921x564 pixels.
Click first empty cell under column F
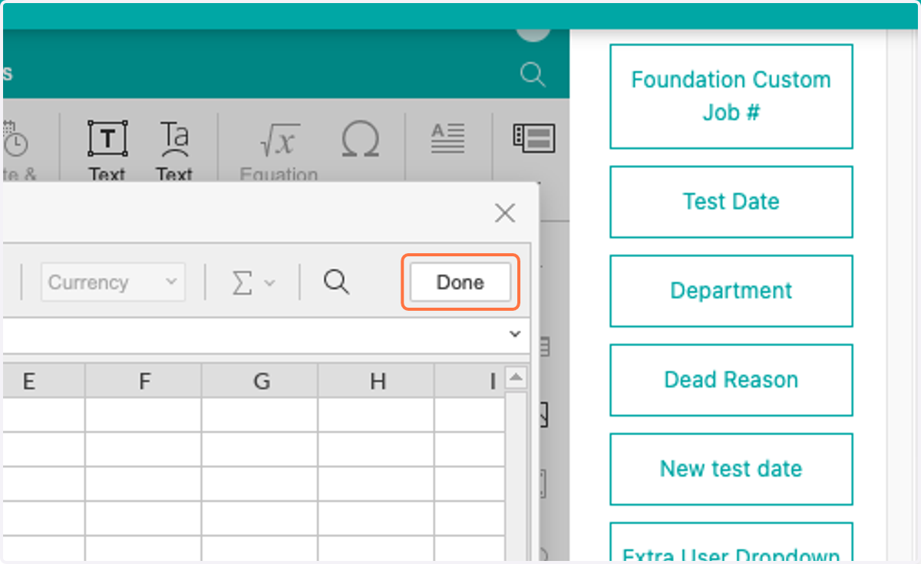[x=144, y=414]
